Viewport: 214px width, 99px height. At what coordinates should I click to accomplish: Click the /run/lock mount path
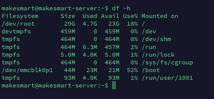coord(158,55)
